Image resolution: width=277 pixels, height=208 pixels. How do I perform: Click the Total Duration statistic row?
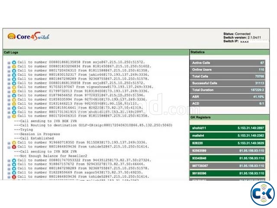pyautogui.click(x=228, y=90)
